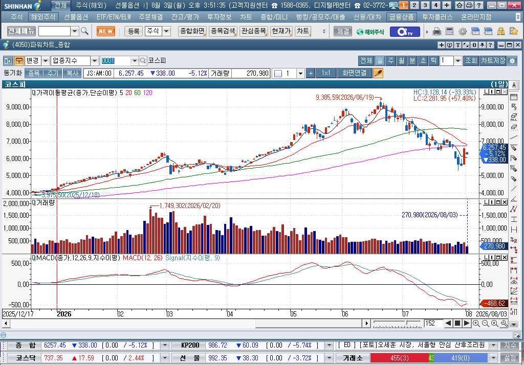Click the padlock lock-screen icon
The height and width of the screenshot is (365, 524).
pos(500,32)
